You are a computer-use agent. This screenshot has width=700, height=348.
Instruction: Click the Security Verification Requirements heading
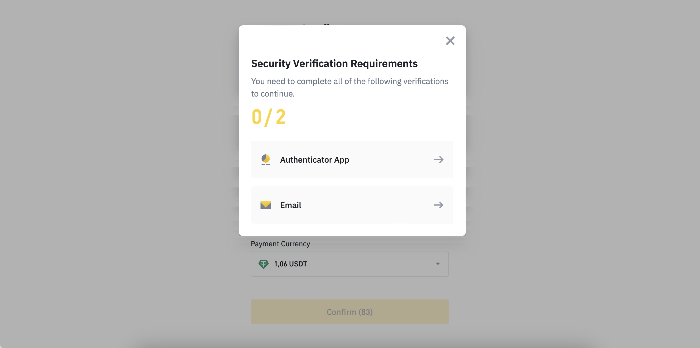coord(334,64)
